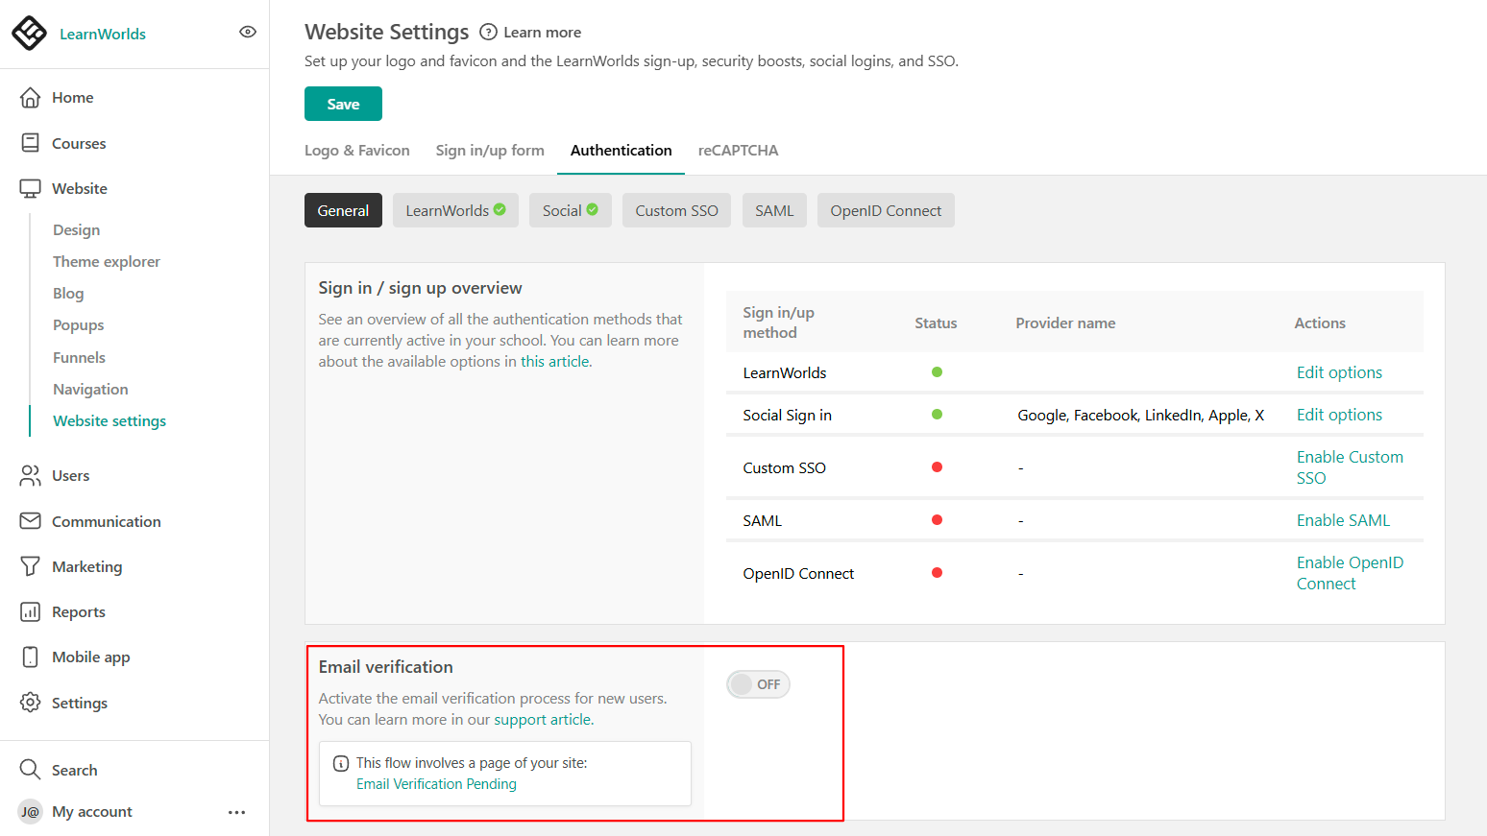This screenshot has width=1487, height=836.
Task: Click the Users people icon
Action: [x=31, y=475]
